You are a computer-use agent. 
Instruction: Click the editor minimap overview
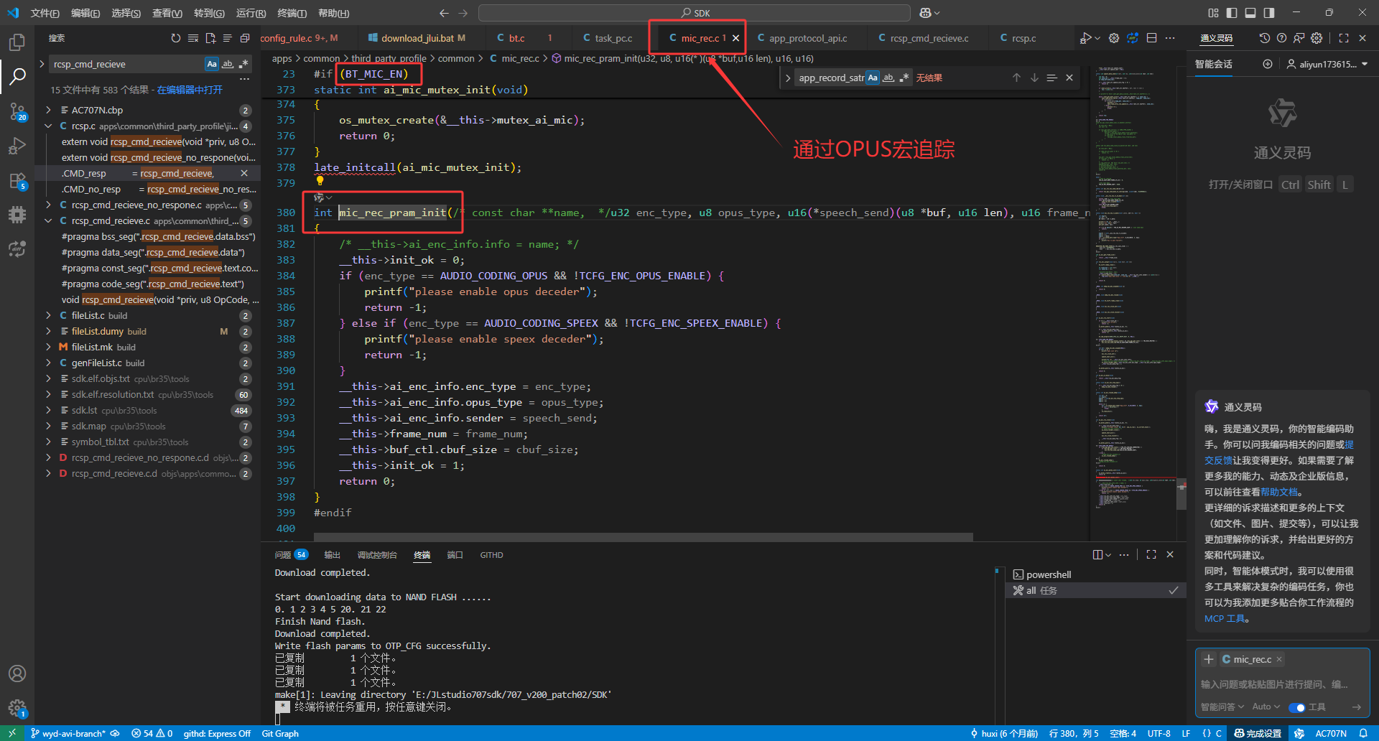[x=1135, y=287]
